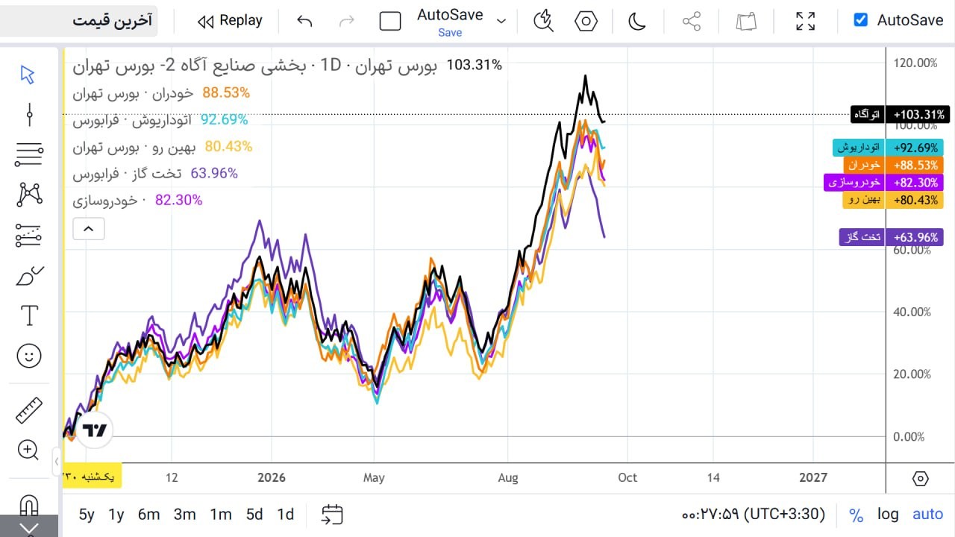Click the Replay button
The image size is (955, 537).
pyautogui.click(x=230, y=21)
